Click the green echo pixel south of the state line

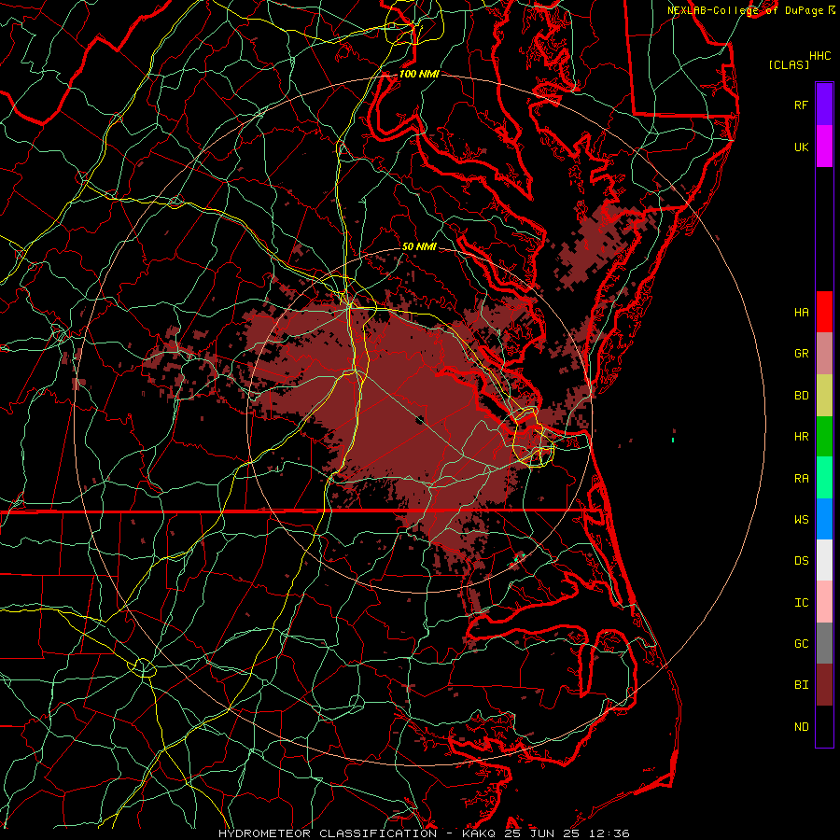516,559
